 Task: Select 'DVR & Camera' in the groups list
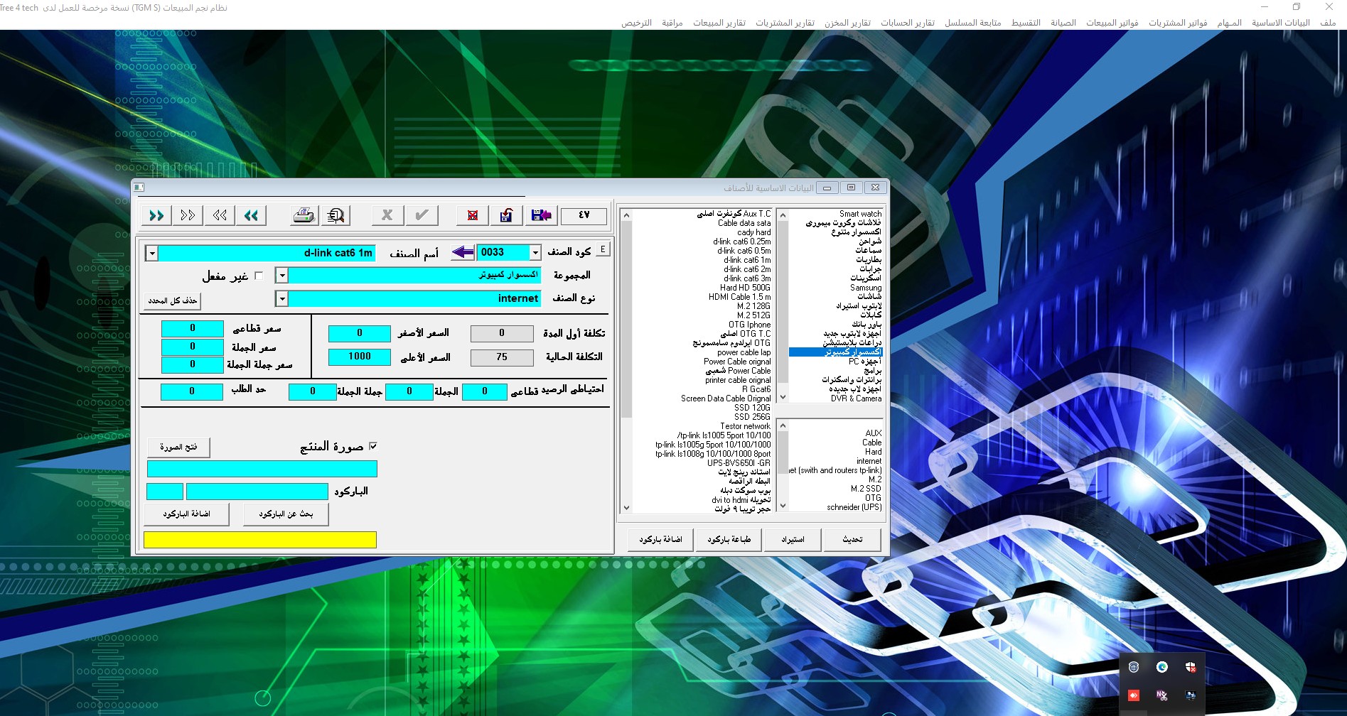[x=856, y=398]
